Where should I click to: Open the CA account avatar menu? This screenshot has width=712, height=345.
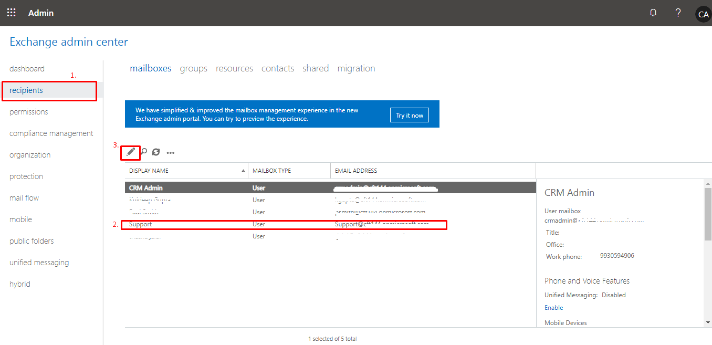[703, 14]
